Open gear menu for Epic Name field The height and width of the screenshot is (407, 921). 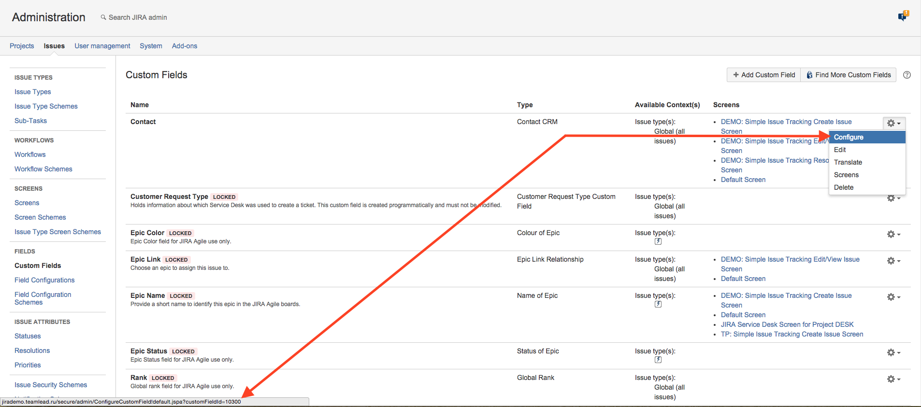coord(893,297)
